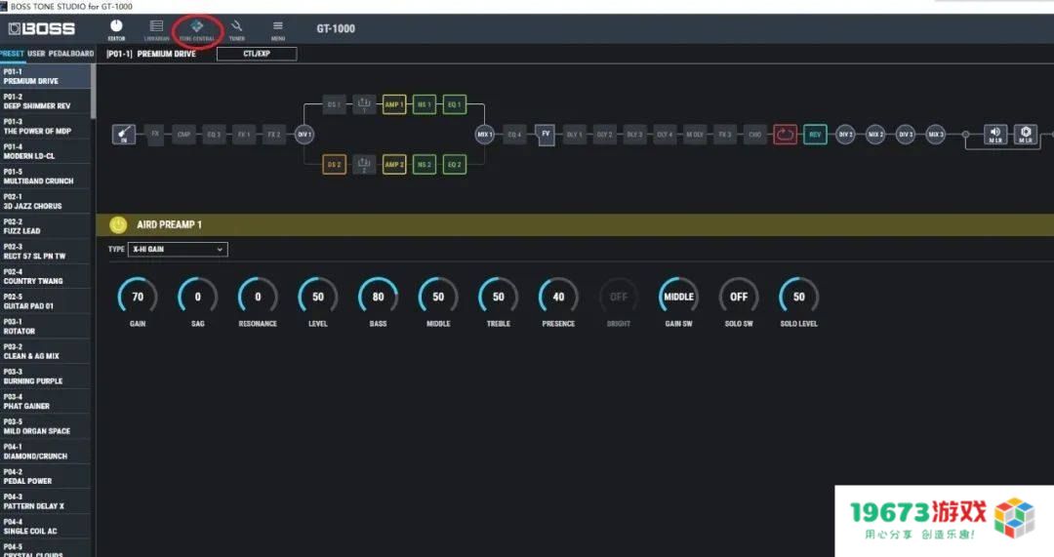
Task: Select the Sub L/R output block
Action: pyautogui.click(x=1026, y=135)
